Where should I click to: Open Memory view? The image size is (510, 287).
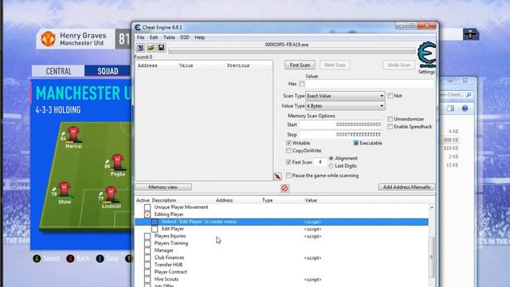[163, 187]
